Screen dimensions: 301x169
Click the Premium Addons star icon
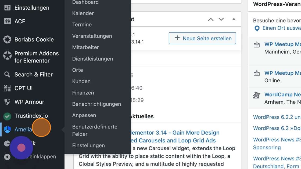(x=7, y=55)
